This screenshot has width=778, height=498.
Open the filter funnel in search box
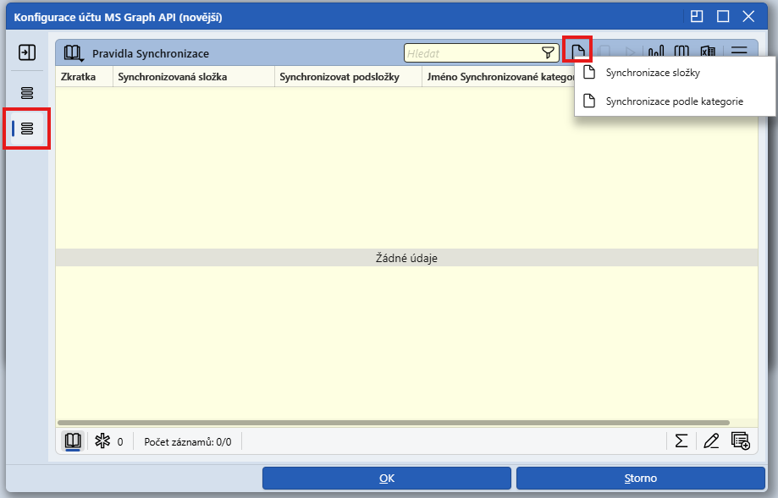coord(548,53)
